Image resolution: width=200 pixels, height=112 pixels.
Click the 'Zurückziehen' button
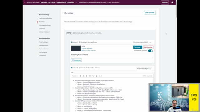click(148, 47)
